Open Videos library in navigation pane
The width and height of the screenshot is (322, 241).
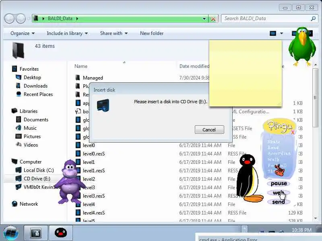click(31, 145)
